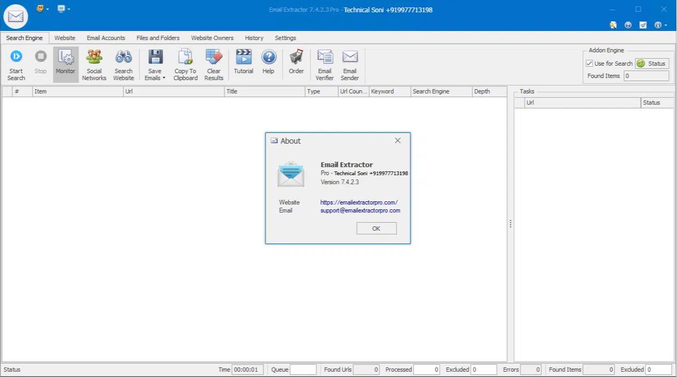Click the Time field showing 00:00:01
677x377 pixels.
click(247, 370)
